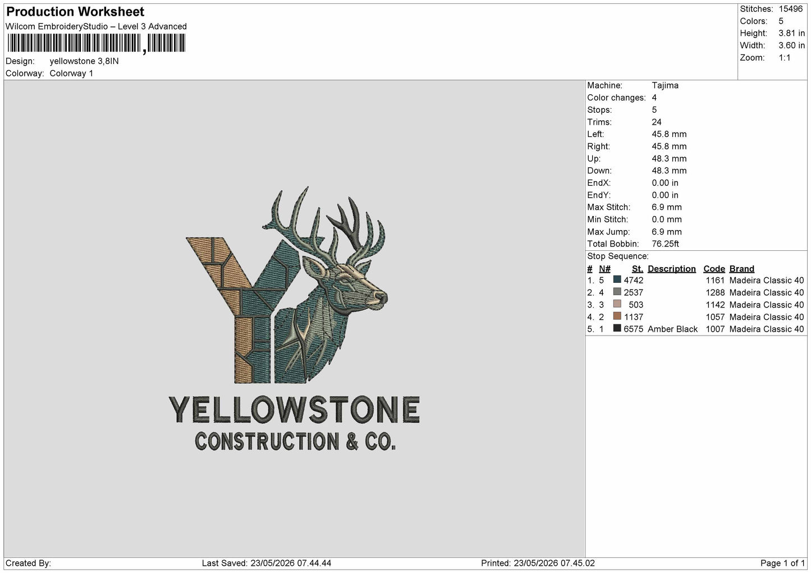Click the Colors value 5
This screenshot has height=573, width=811.
pyautogui.click(x=781, y=21)
